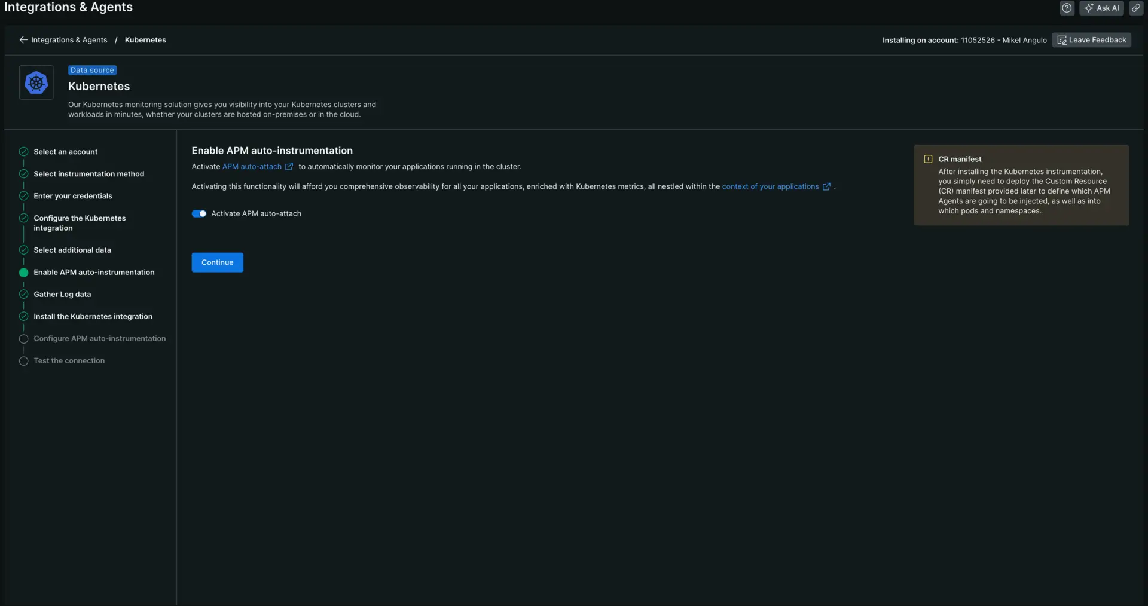This screenshot has width=1148, height=606.
Task: Click the help question mark icon
Action: point(1067,8)
